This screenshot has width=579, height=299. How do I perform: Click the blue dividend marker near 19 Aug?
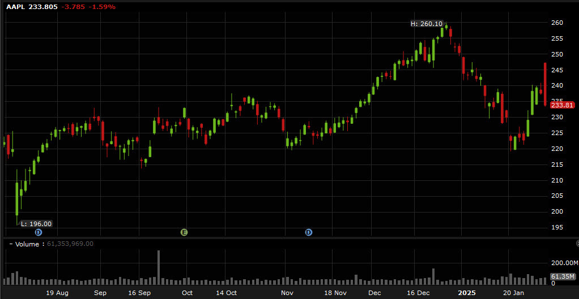point(39,232)
